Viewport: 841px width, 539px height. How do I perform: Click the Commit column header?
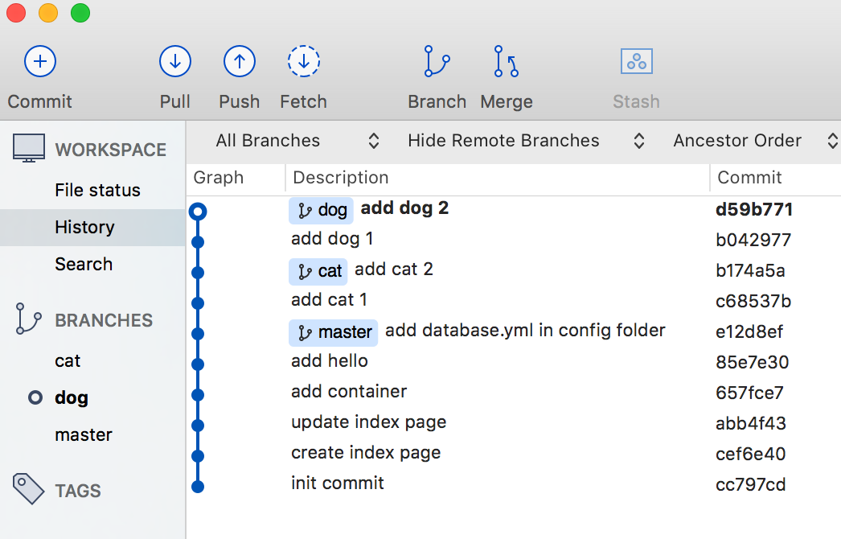tap(749, 178)
